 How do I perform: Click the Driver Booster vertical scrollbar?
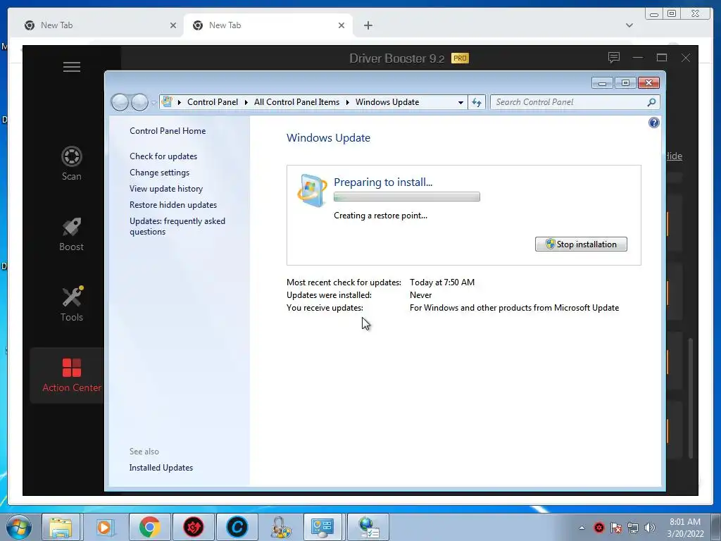click(691, 398)
